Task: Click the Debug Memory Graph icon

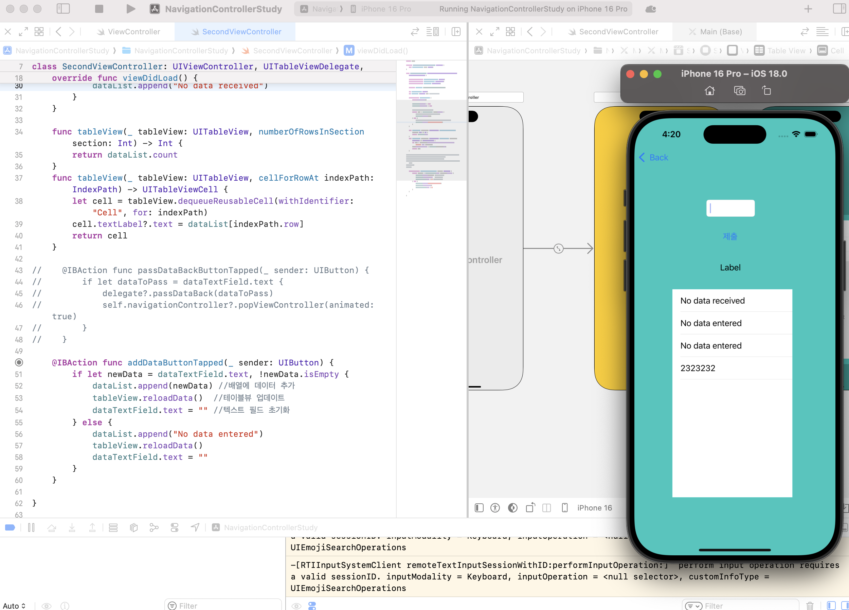Action: (154, 527)
